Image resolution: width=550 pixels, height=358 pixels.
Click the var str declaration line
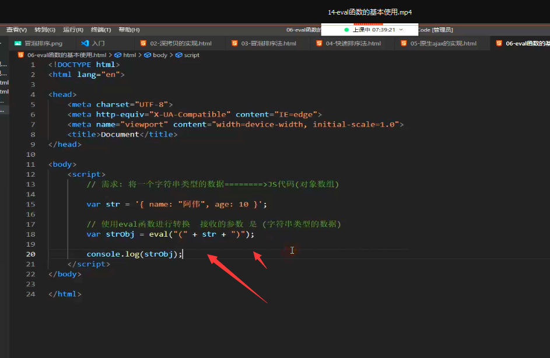tap(177, 204)
